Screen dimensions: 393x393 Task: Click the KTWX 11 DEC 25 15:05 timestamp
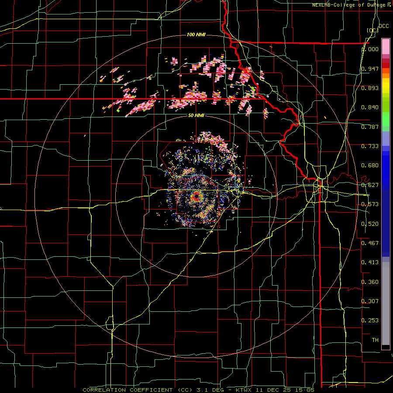[x=275, y=390]
